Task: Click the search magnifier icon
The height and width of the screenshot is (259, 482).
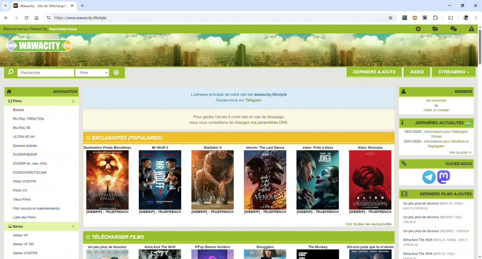Action: click(x=11, y=72)
